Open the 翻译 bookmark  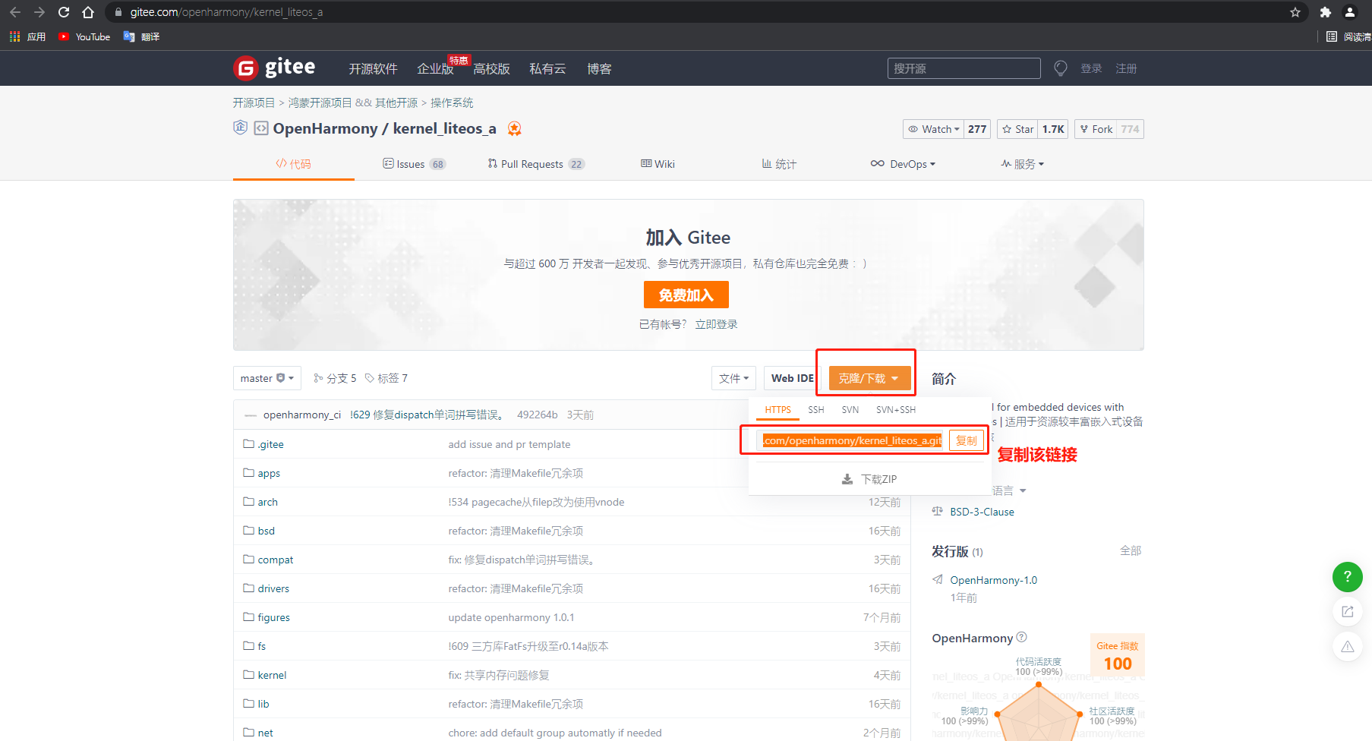[141, 36]
